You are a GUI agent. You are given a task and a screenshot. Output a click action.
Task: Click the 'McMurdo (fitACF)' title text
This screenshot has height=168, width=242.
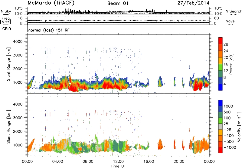pos(51,3)
